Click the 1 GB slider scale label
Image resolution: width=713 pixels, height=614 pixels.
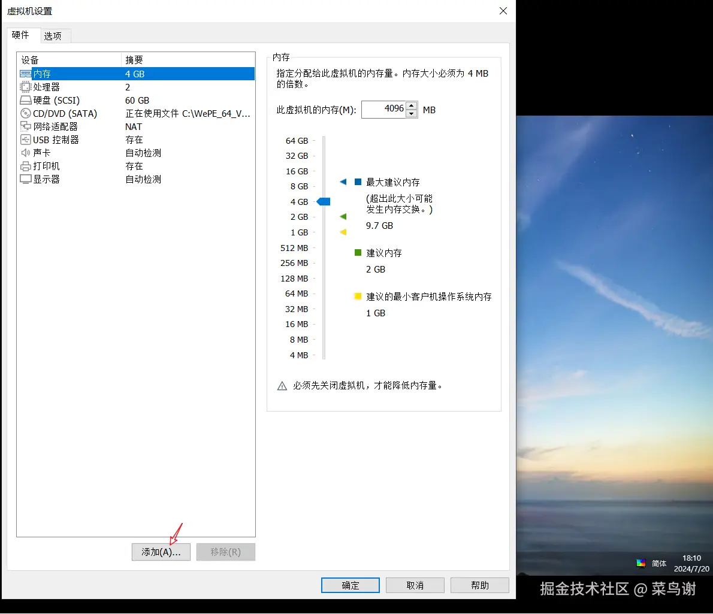click(x=299, y=232)
